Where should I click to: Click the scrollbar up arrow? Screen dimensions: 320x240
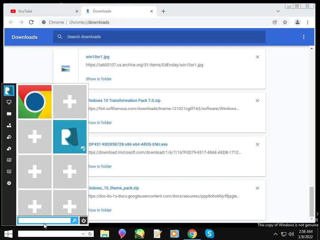312,48
